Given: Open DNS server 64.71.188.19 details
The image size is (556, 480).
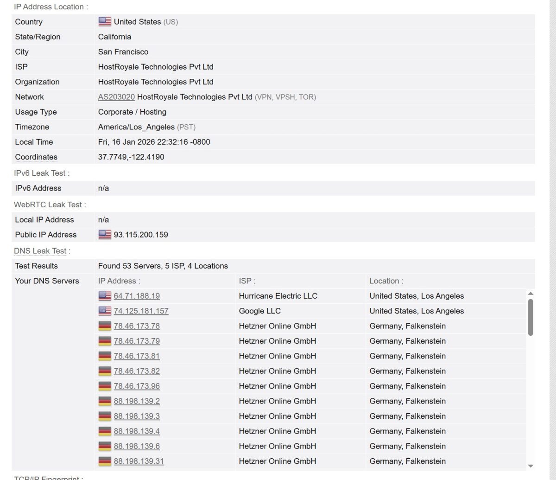Looking at the screenshot, I should coord(137,296).
